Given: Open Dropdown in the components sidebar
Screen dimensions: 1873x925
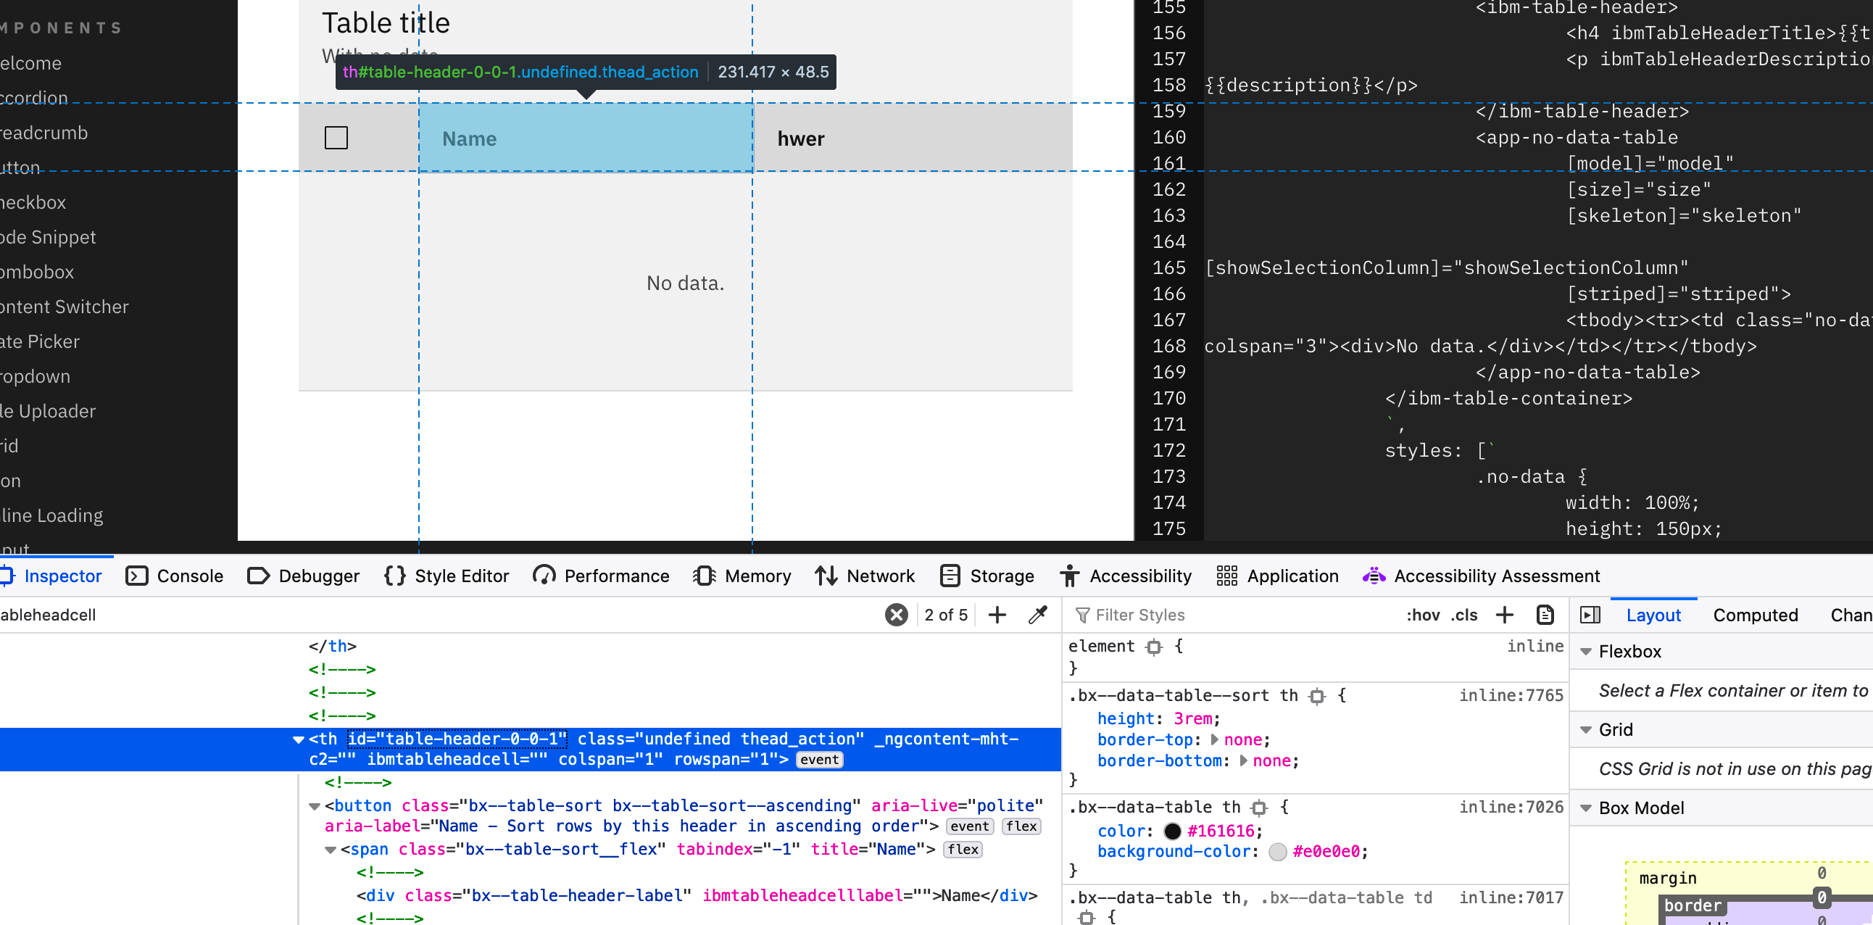Looking at the screenshot, I should (36, 378).
